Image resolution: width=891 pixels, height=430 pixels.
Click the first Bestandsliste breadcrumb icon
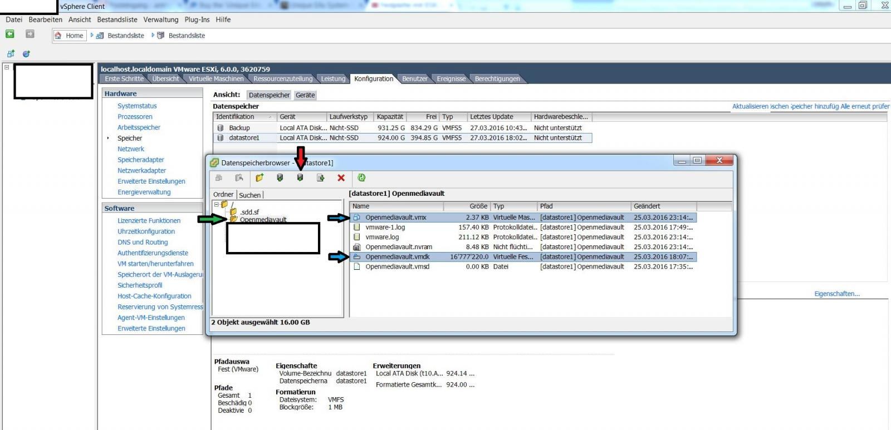100,36
